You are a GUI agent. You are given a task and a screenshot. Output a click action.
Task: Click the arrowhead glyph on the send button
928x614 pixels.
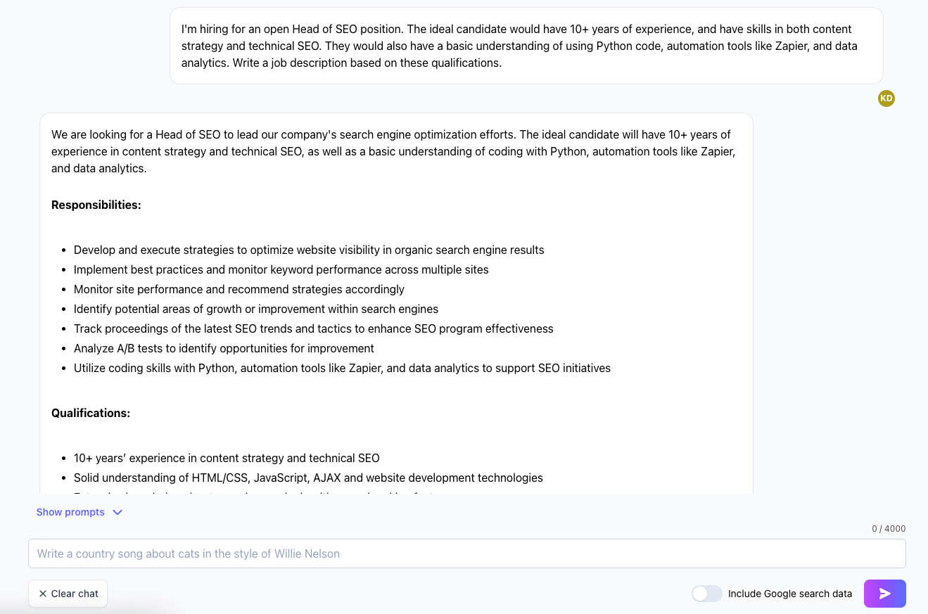pos(884,593)
